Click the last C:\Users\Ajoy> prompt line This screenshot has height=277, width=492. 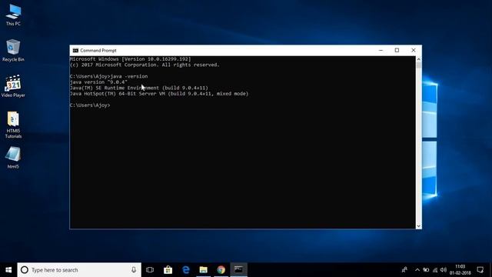(90, 105)
